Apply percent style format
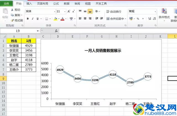Viewport: 177px width, 116px height. click(138, 19)
